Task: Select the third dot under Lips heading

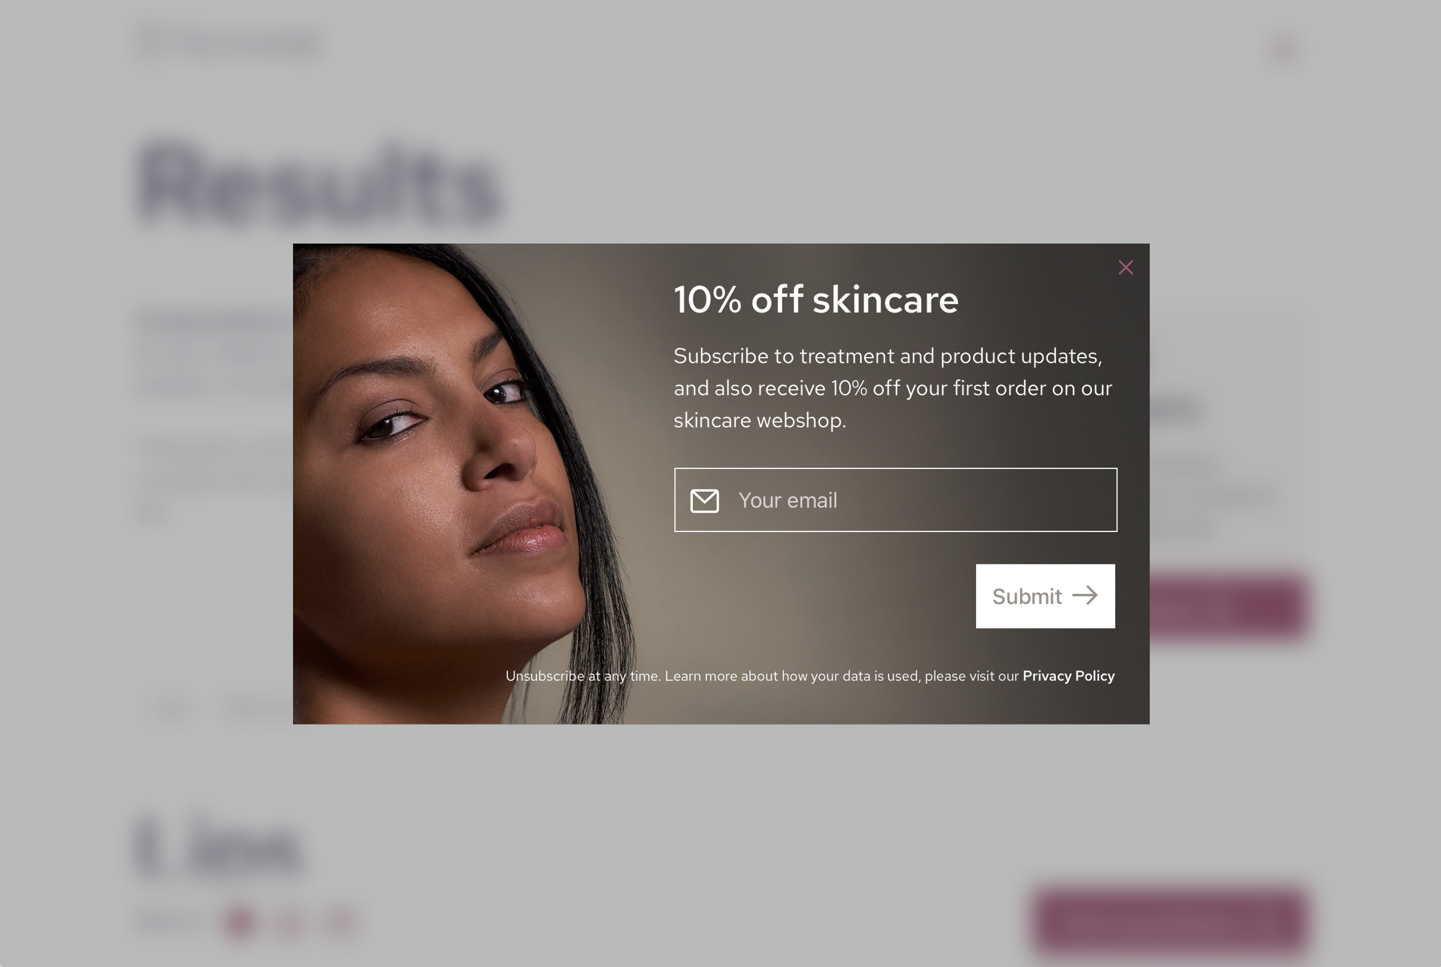Action: pyautogui.click(x=341, y=922)
